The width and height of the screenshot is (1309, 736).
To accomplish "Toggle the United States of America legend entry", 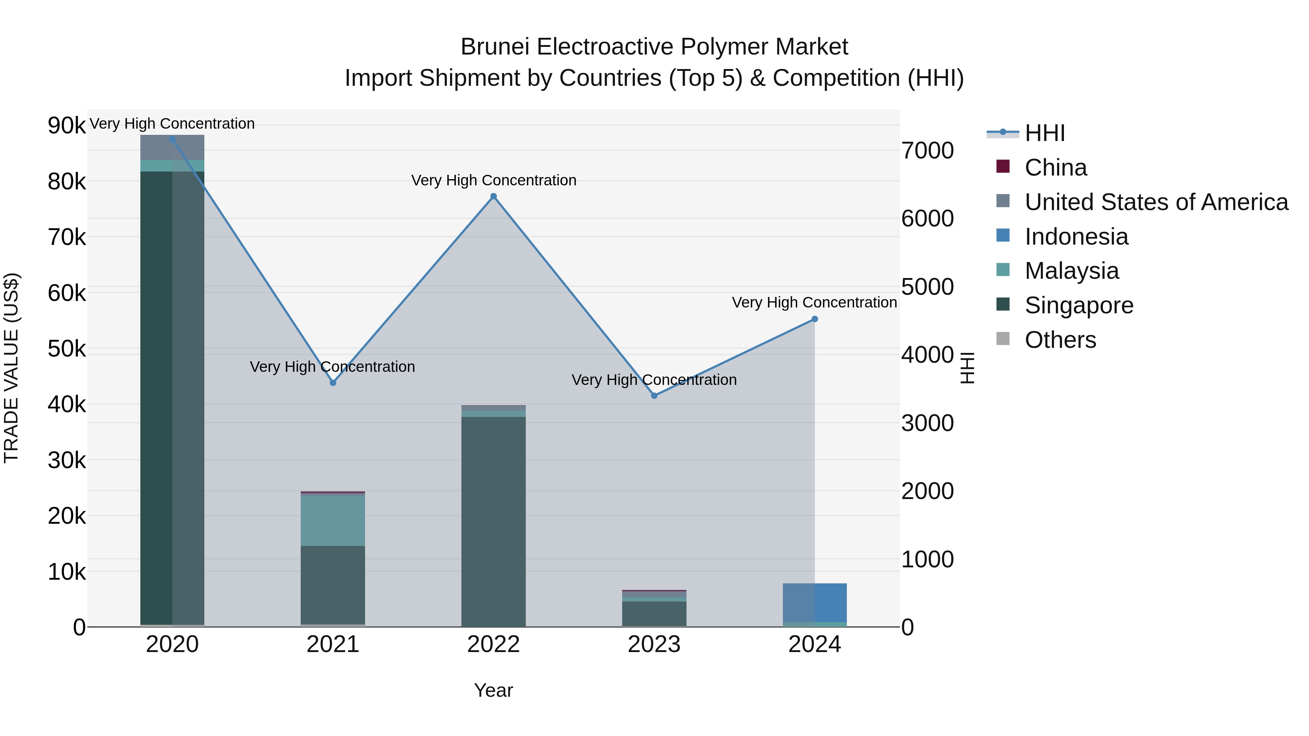I will [x=1142, y=202].
